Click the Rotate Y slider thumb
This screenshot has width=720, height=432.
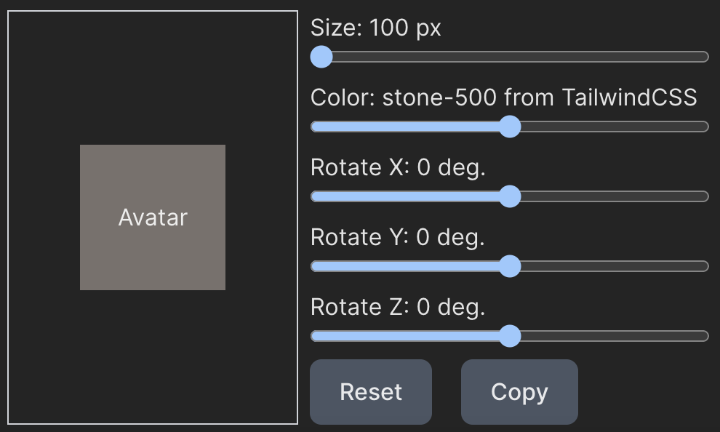(511, 266)
